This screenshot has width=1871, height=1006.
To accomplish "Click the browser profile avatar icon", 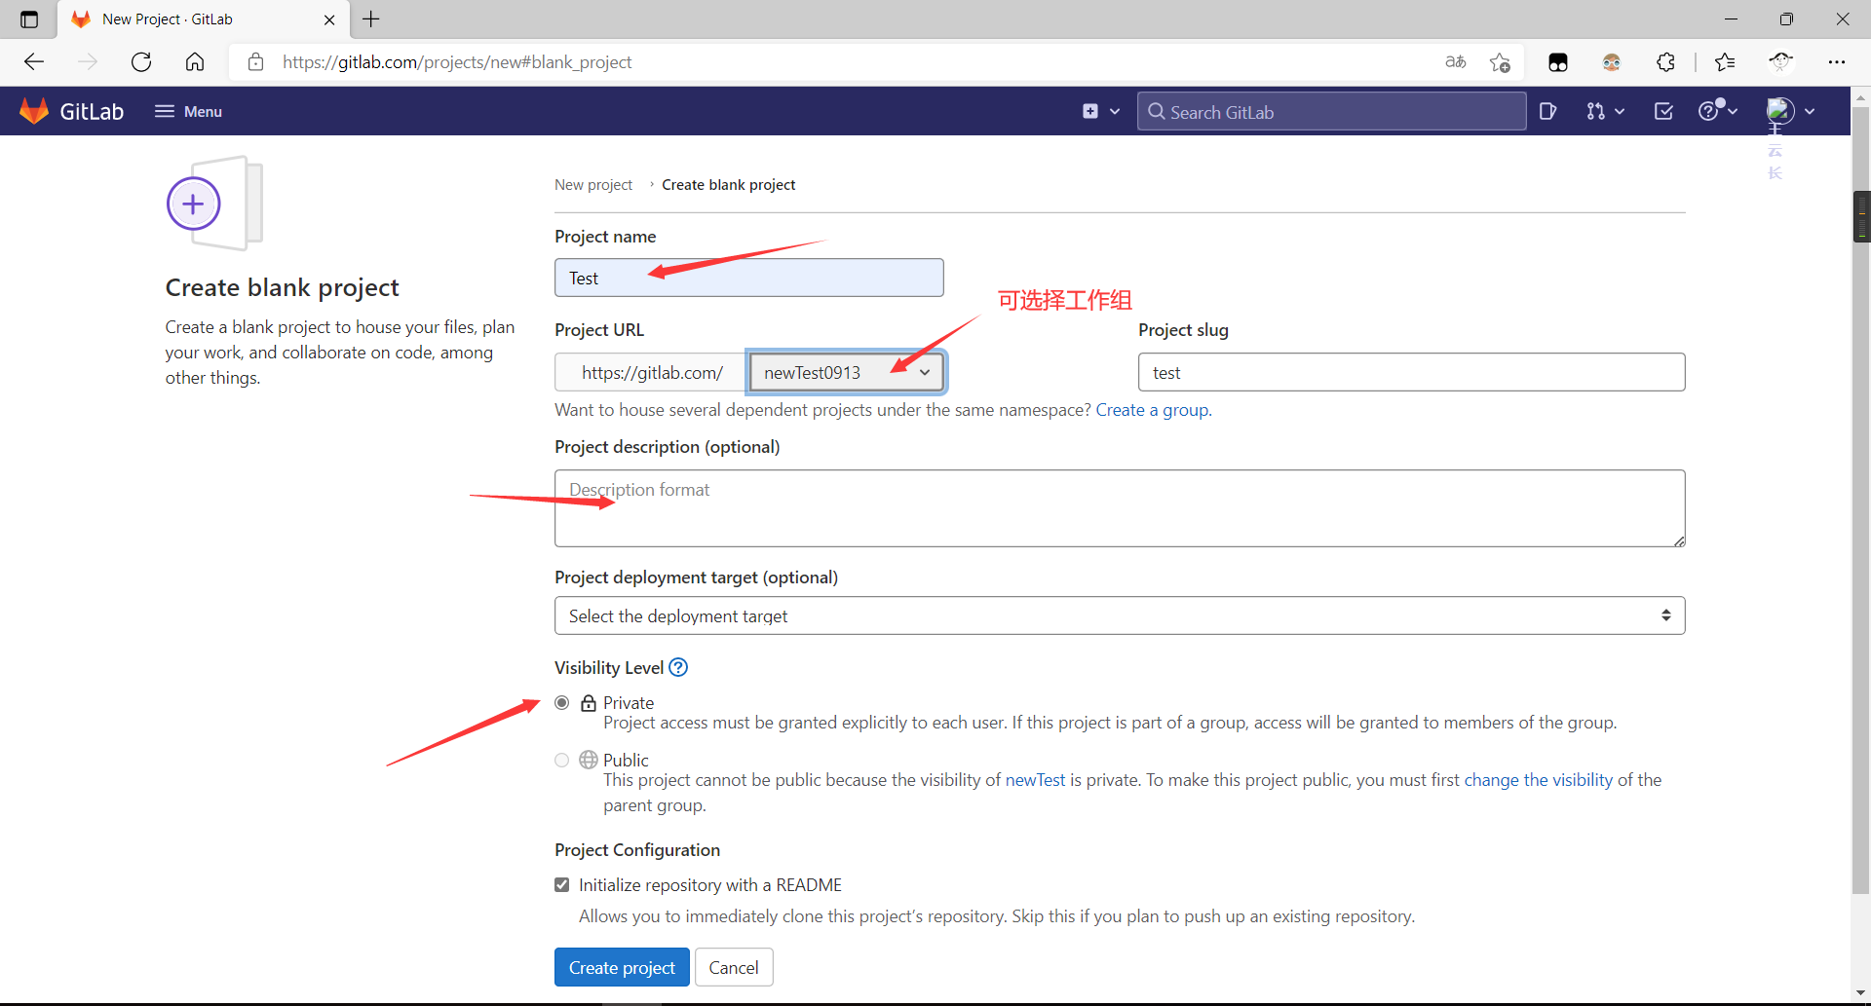I will (1781, 62).
